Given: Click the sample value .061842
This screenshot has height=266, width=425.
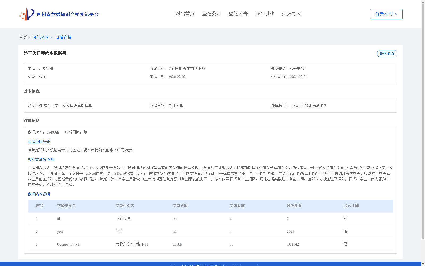Looking at the screenshot, I should click(293, 244).
